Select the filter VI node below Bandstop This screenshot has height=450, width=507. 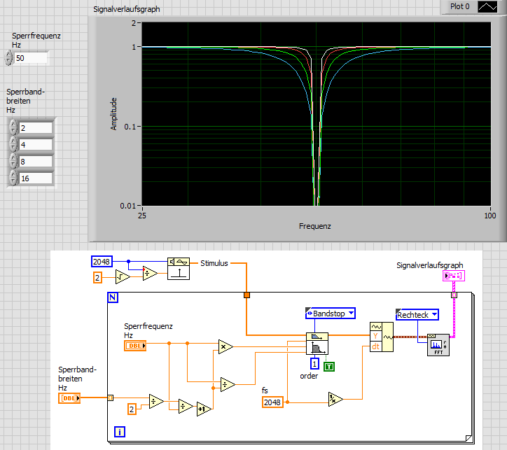pos(317,344)
